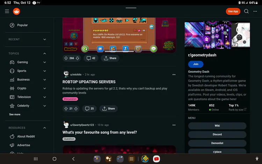Click See more under topics
This screenshot has height=164, width=262.
[15, 114]
